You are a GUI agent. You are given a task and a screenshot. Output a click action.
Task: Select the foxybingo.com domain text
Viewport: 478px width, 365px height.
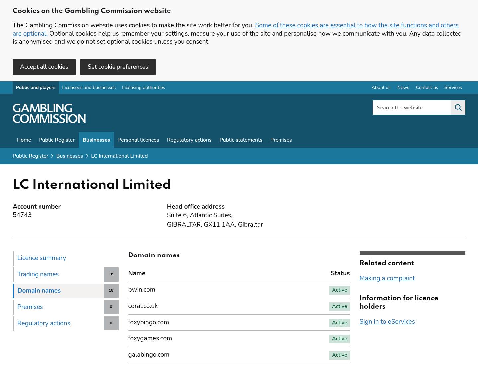tap(149, 322)
